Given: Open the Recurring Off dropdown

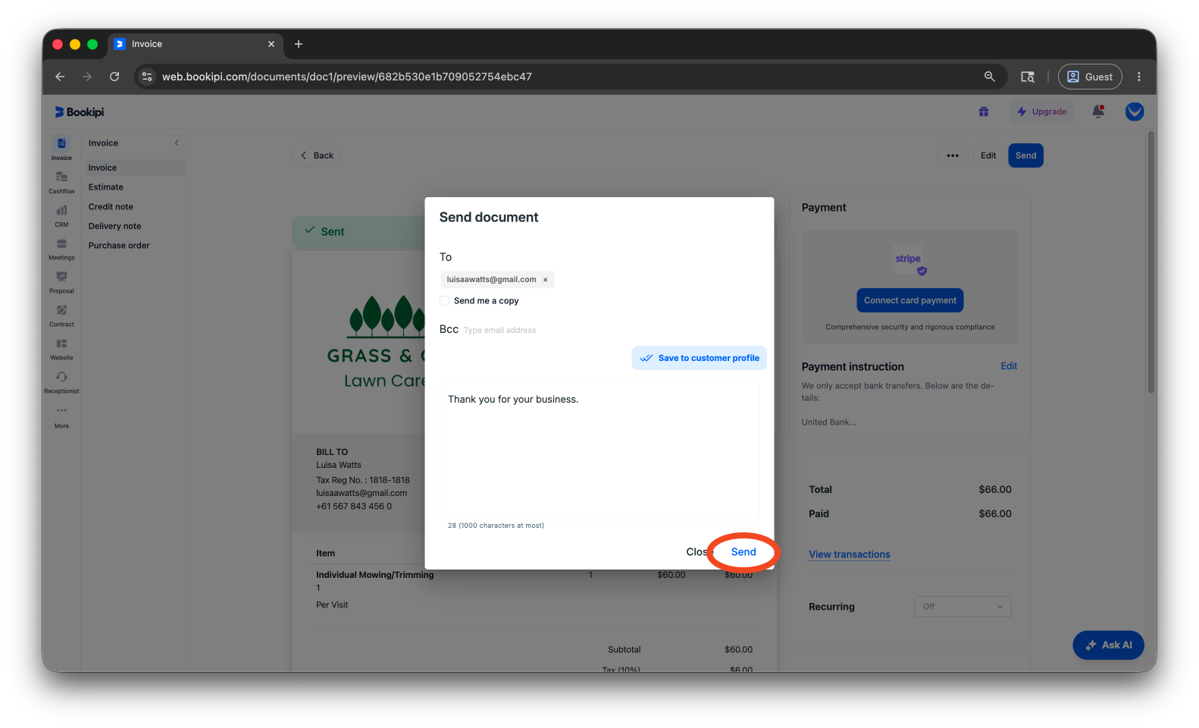Looking at the screenshot, I should (963, 607).
